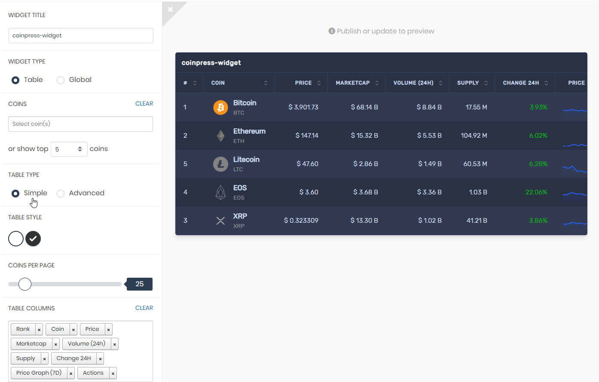The height and width of the screenshot is (382, 599).
Task: Click EOS change value 22.06%
Action: [536, 192]
